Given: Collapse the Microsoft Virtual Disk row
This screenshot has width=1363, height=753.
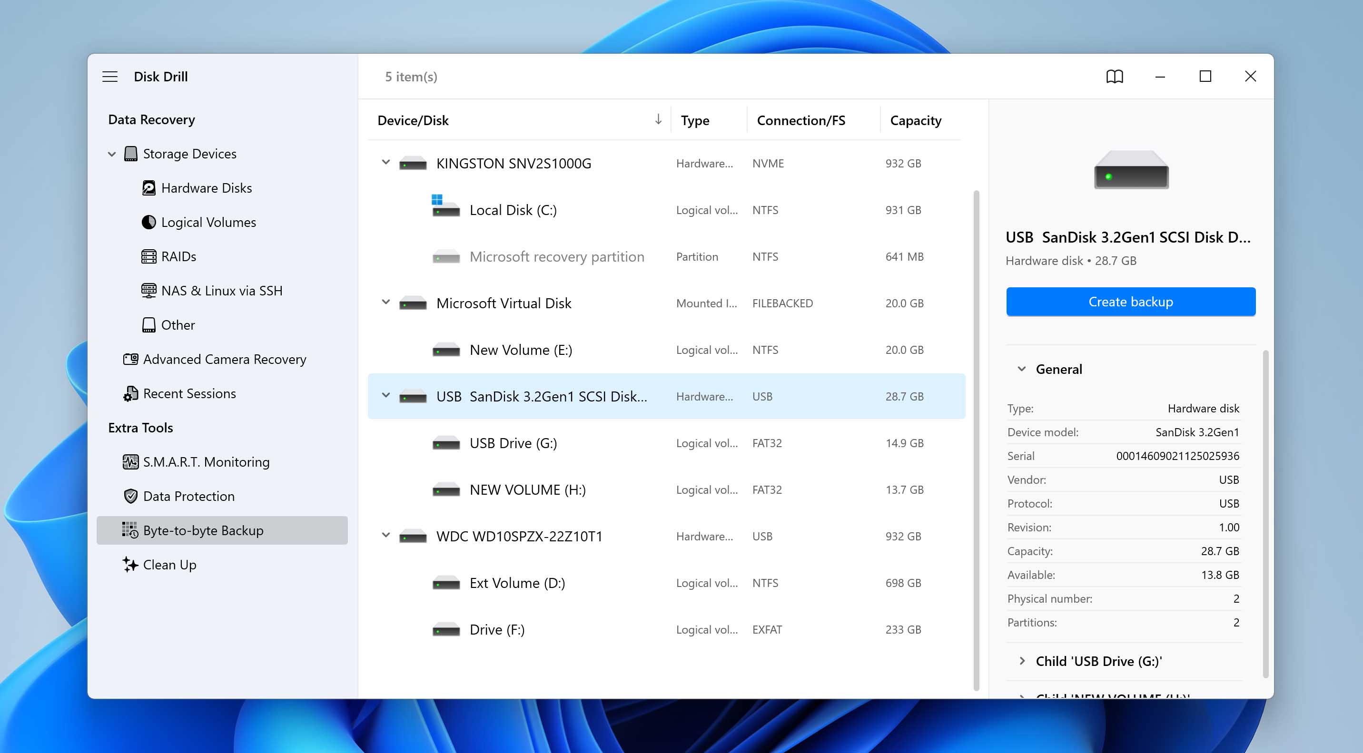Looking at the screenshot, I should point(386,302).
